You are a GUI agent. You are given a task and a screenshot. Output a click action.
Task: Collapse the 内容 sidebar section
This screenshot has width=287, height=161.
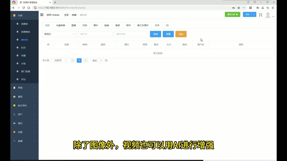click(24, 16)
